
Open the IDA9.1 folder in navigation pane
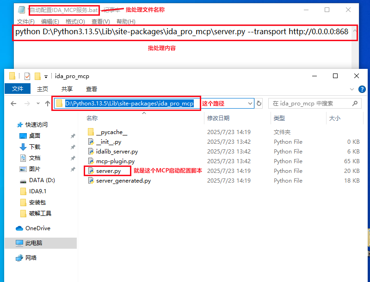coord(37,191)
